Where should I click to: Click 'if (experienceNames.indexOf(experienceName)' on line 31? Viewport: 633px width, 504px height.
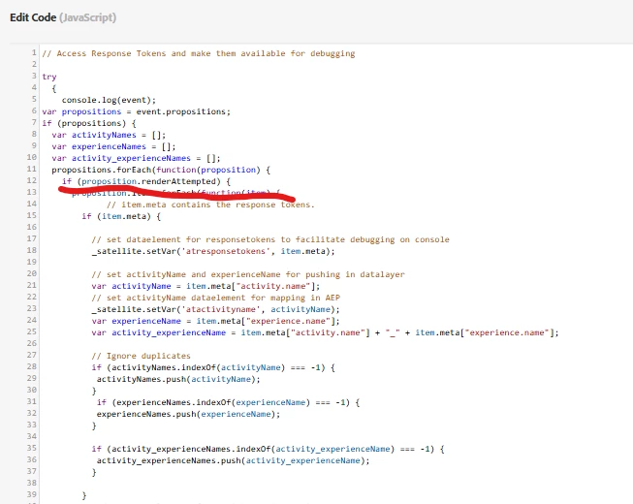[203, 402]
